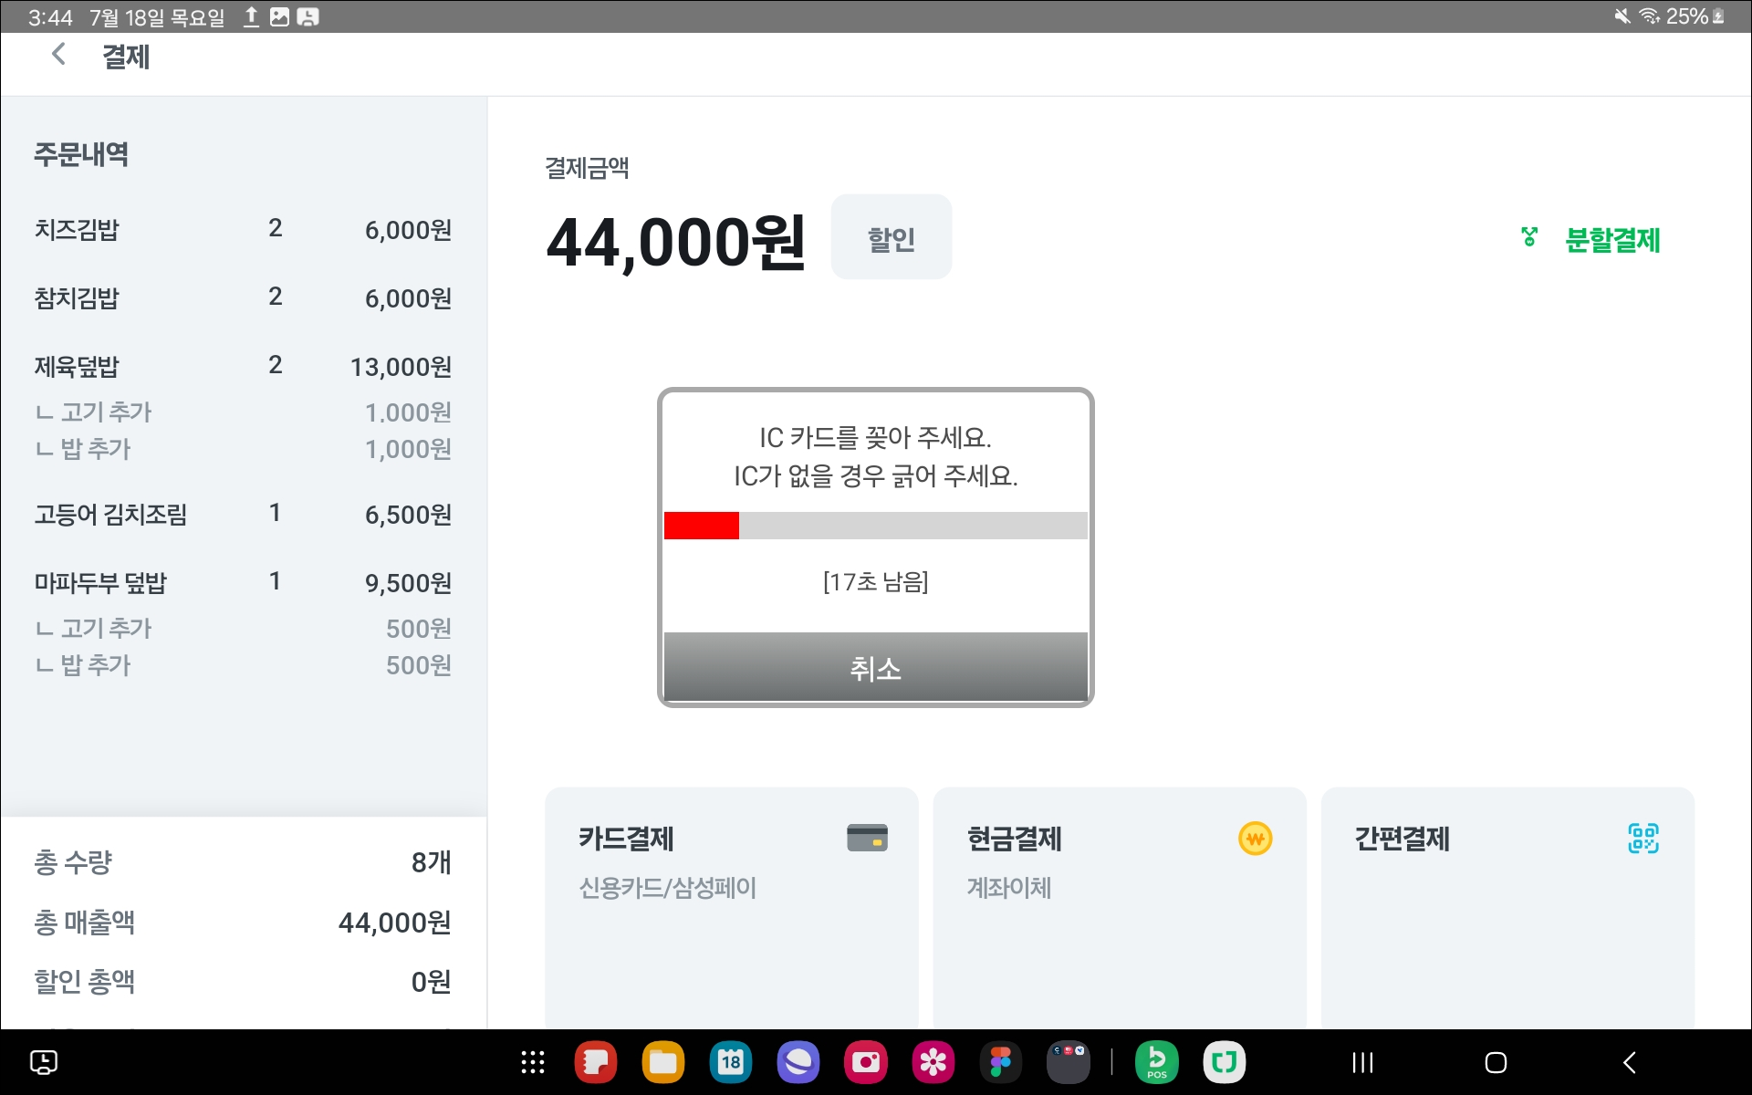Tap the won coin icon in 현금결제
The image size is (1752, 1095).
pos(1255,838)
